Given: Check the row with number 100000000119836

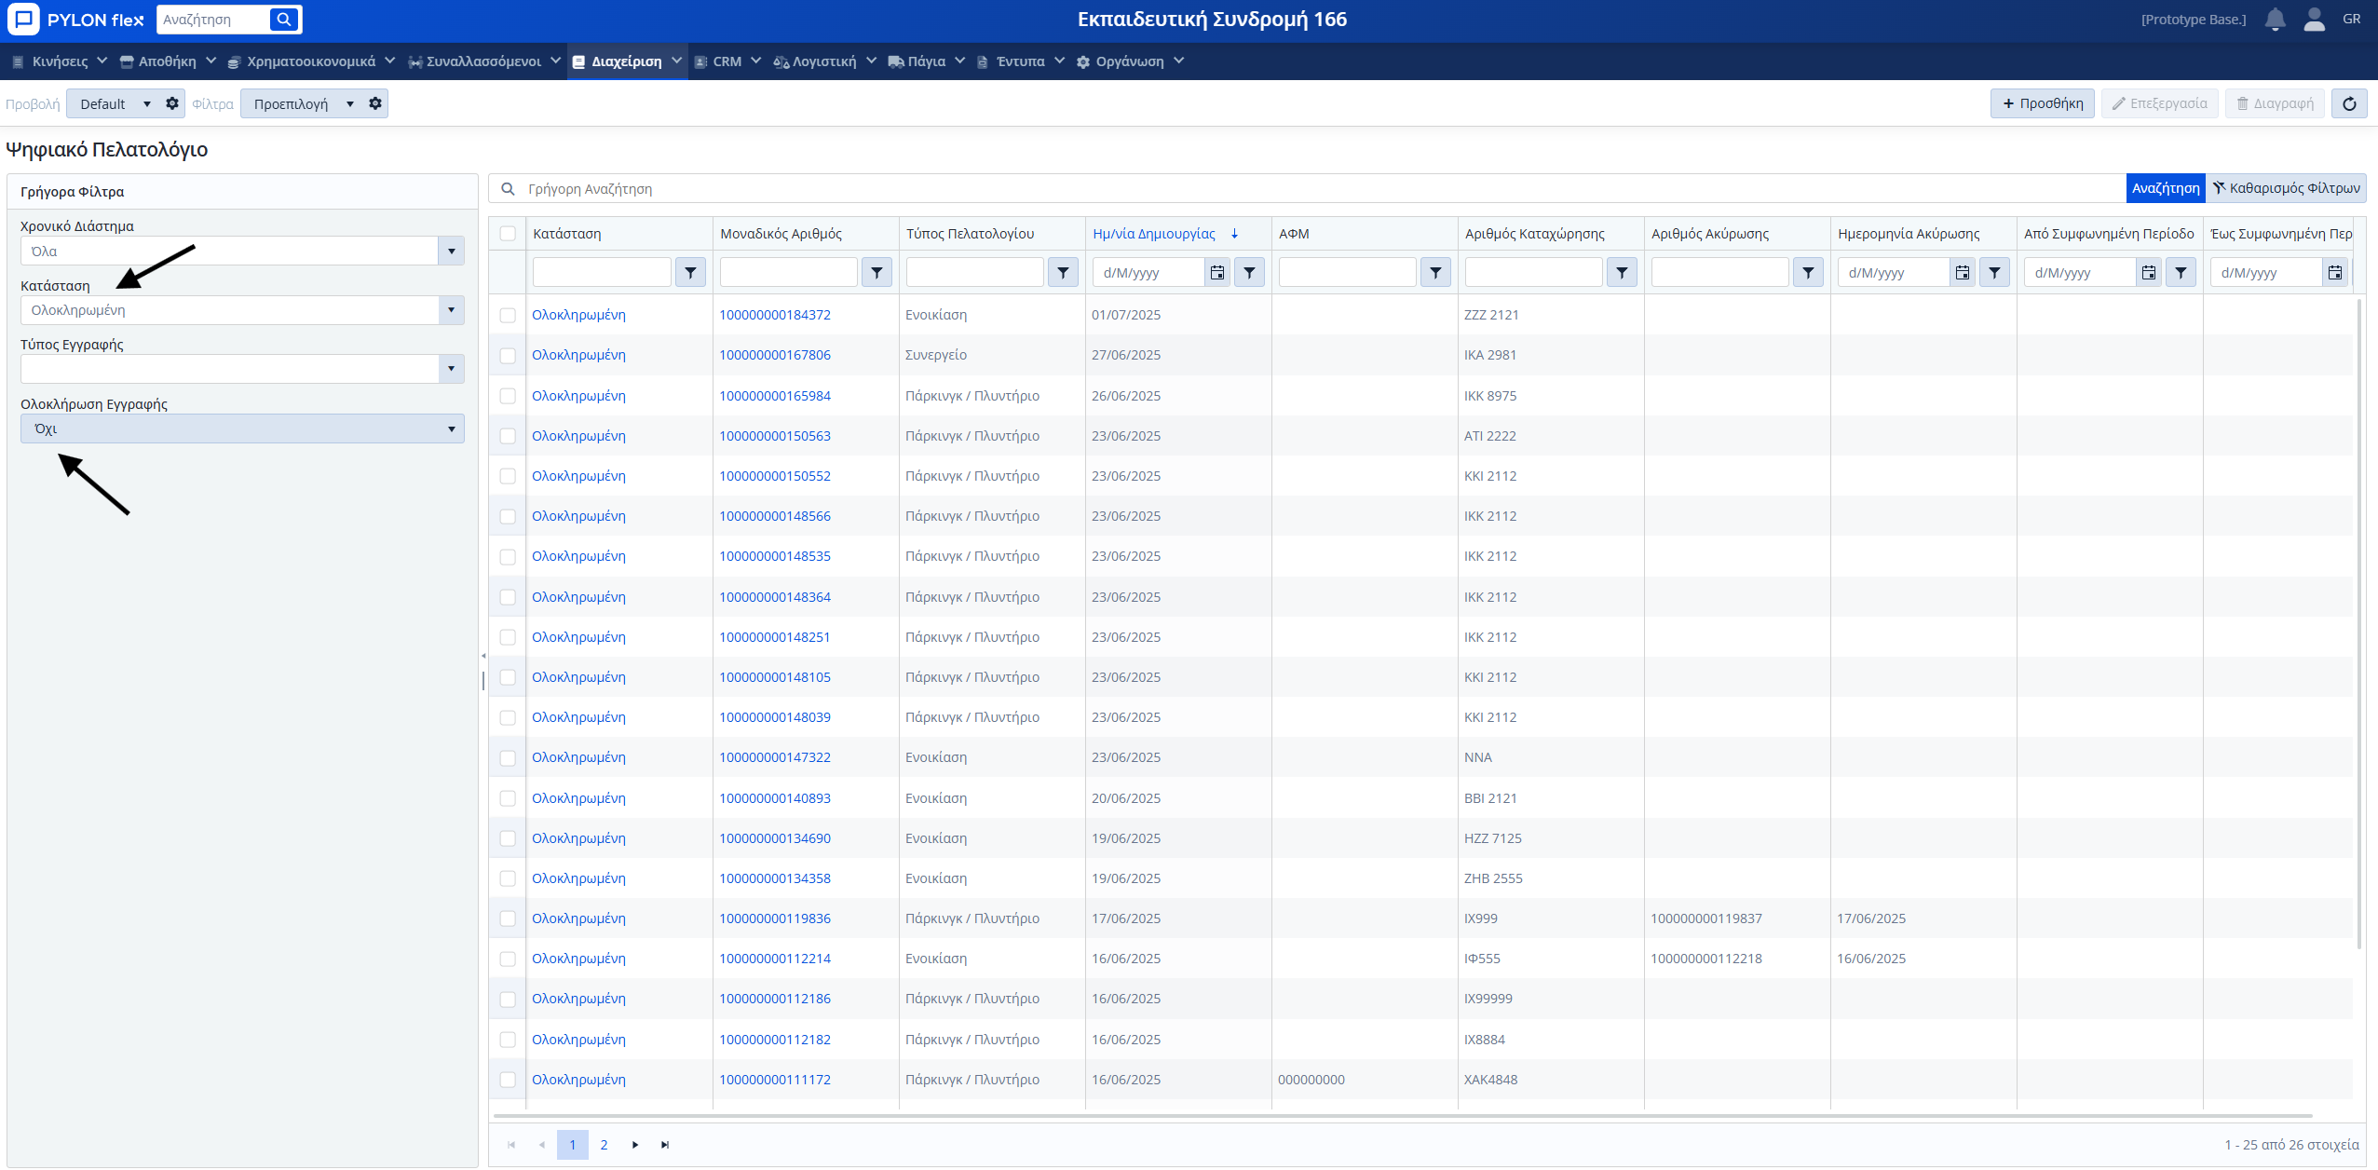Looking at the screenshot, I should point(508,918).
